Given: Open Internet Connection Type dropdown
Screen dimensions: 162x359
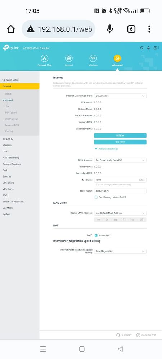Looking at the screenshot, I should click(x=120, y=96).
